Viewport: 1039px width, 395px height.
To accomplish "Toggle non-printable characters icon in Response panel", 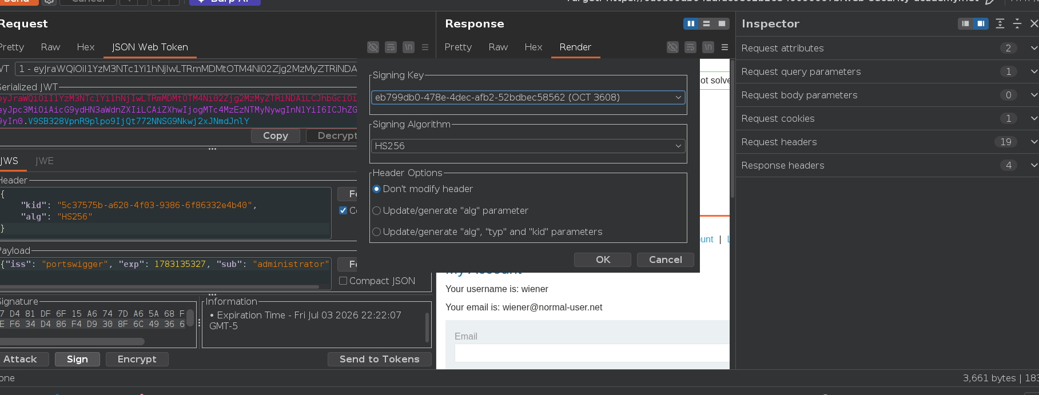I will [x=673, y=47].
